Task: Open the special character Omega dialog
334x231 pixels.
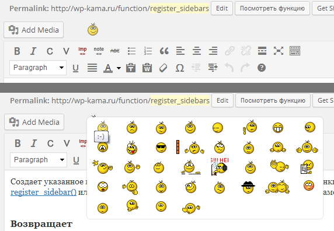Action: tap(180, 68)
